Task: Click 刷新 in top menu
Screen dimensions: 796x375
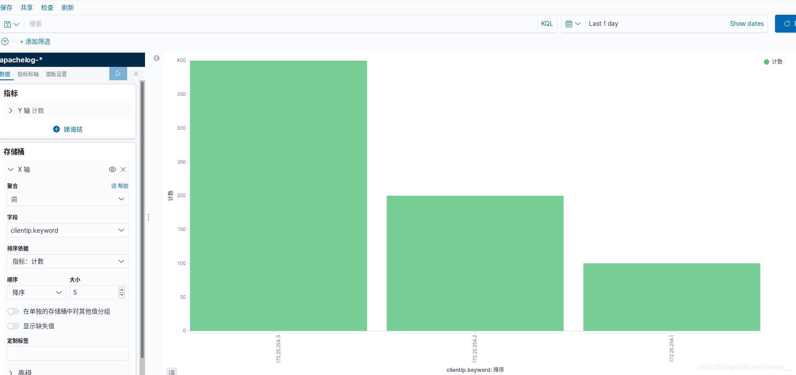Action: click(68, 8)
